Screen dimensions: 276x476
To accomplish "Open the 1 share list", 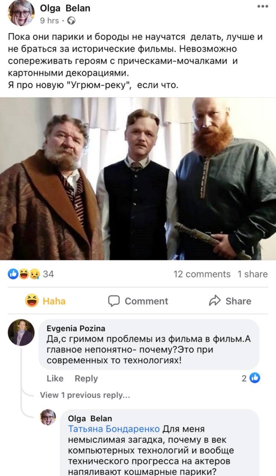I will 253,274.
